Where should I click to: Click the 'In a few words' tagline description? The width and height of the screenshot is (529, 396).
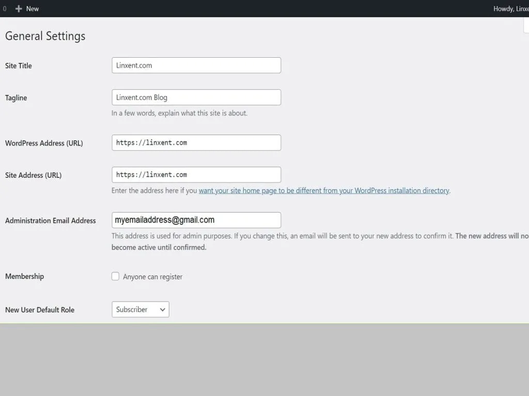pyautogui.click(x=179, y=113)
